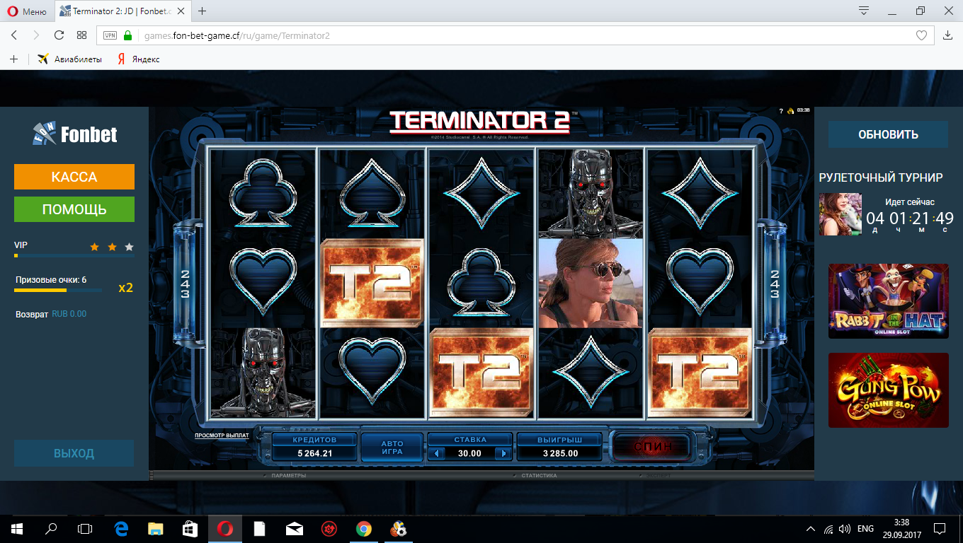Launch the Rabbit in the Hat slot
This screenshot has height=543, width=963.
click(889, 301)
